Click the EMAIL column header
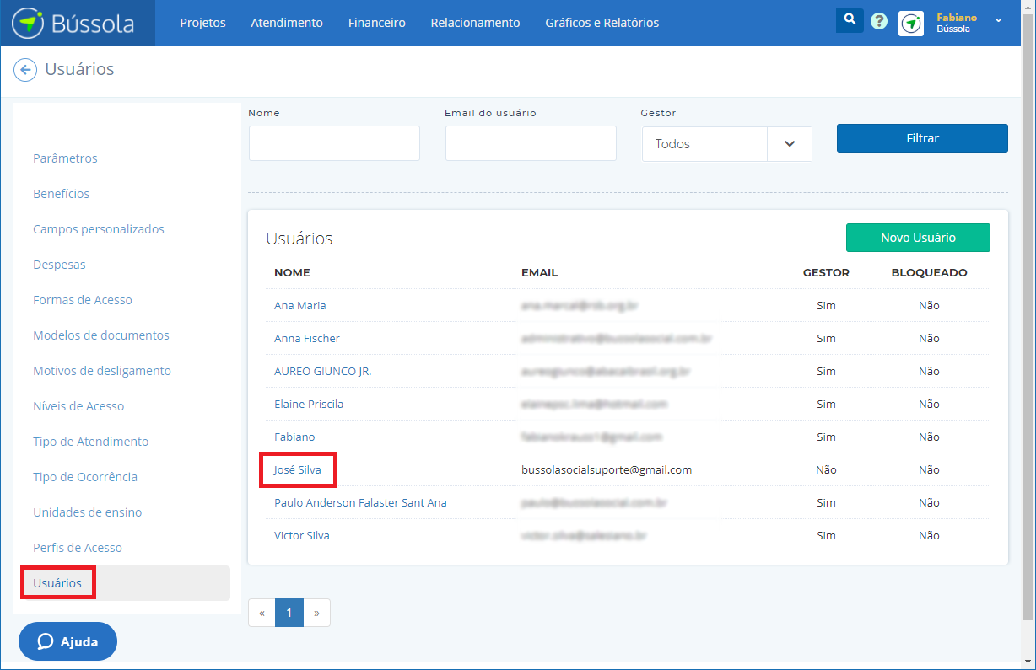Screen dimensions: 1036x670 coord(539,273)
